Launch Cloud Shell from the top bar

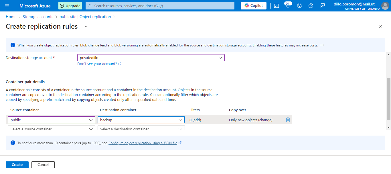pos(277,6)
